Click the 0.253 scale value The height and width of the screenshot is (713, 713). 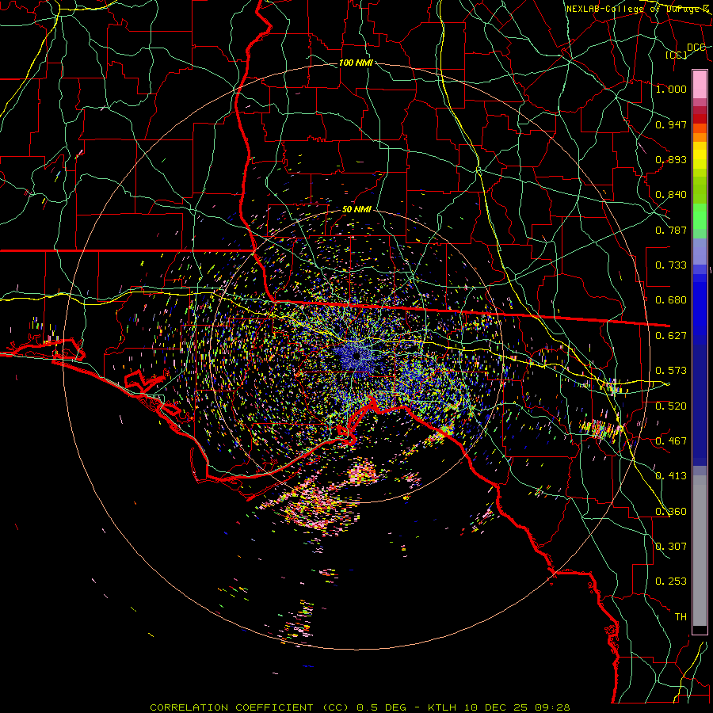tap(671, 581)
